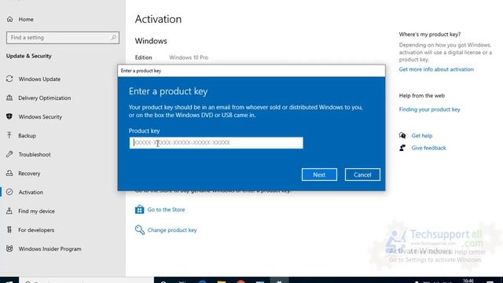Image resolution: width=503 pixels, height=283 pixels.
Task: Click the Backup upload arrow icon
Action: tap(9, 135)
